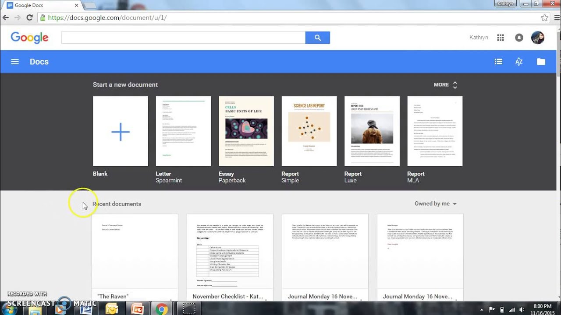Click the screen recorder taskbar icon
The image size is (561, 315).
[x=189, y=309]
